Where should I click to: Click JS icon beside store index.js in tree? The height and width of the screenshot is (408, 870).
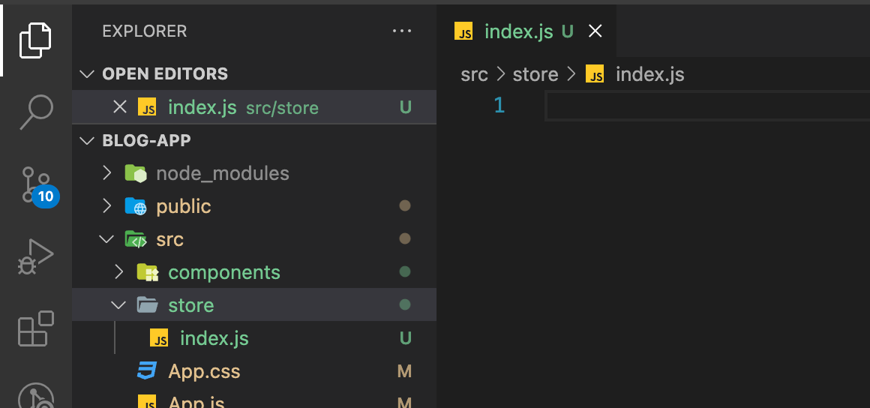(x=159, y=338)
